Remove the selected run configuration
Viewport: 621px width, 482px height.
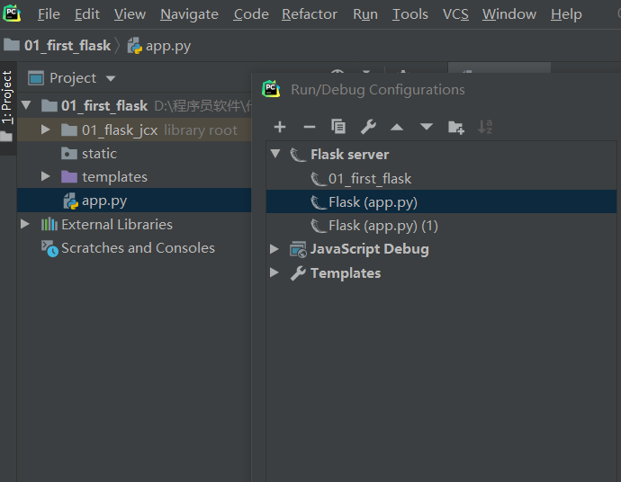(310, 127)
